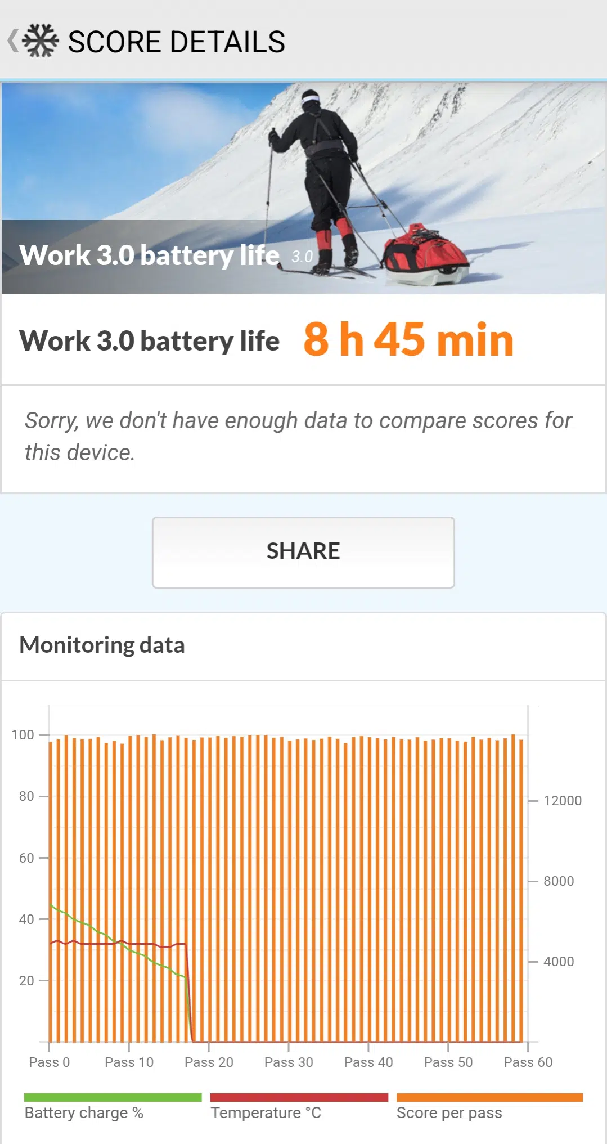Tap the Pass 40 axis marker
This screenshot has width=607, height=1144.
click(x=368, y=1062)
